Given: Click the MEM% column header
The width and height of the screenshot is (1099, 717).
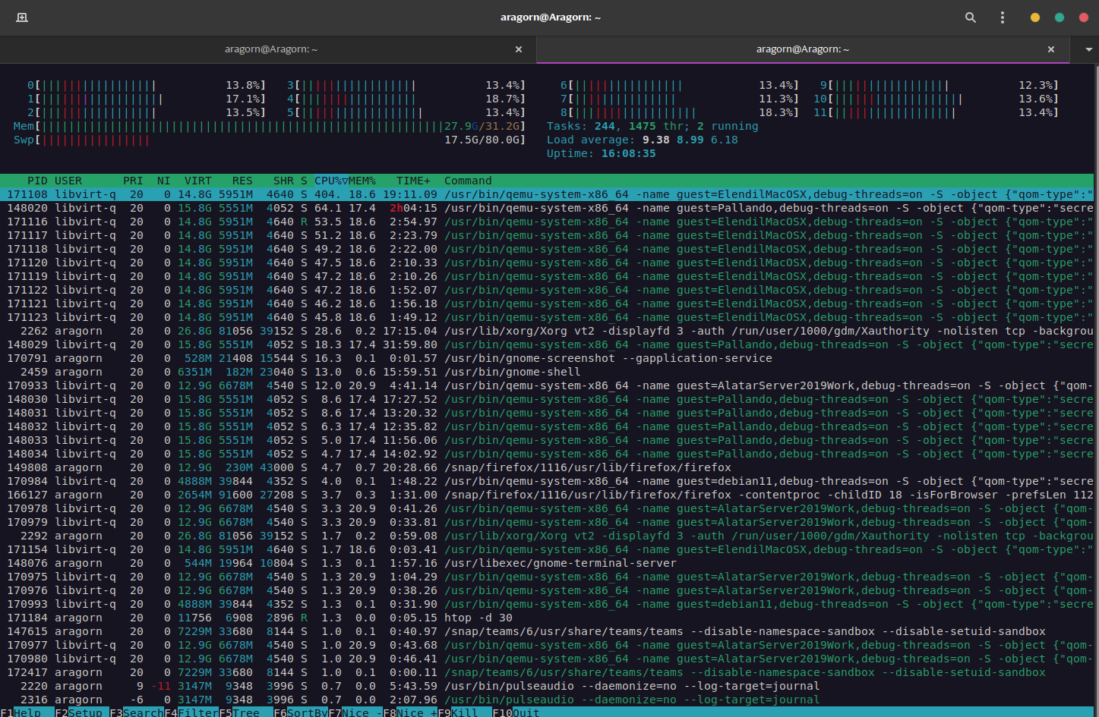Looking at the screenshot, I should click(362, 181).
